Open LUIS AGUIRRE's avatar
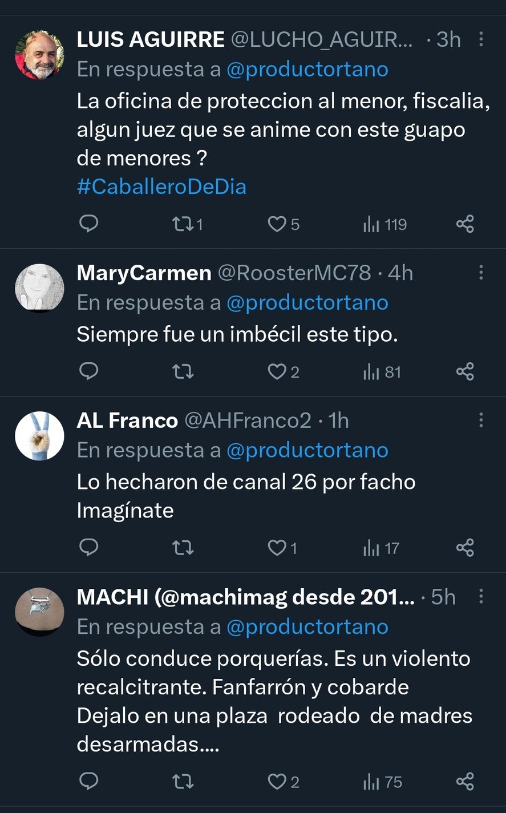The height and width of the screenshot is (813, 506). point(39,55)
